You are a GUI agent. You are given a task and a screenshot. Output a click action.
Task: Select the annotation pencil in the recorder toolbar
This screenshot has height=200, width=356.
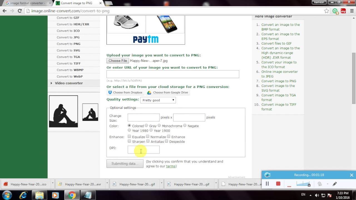335,184
